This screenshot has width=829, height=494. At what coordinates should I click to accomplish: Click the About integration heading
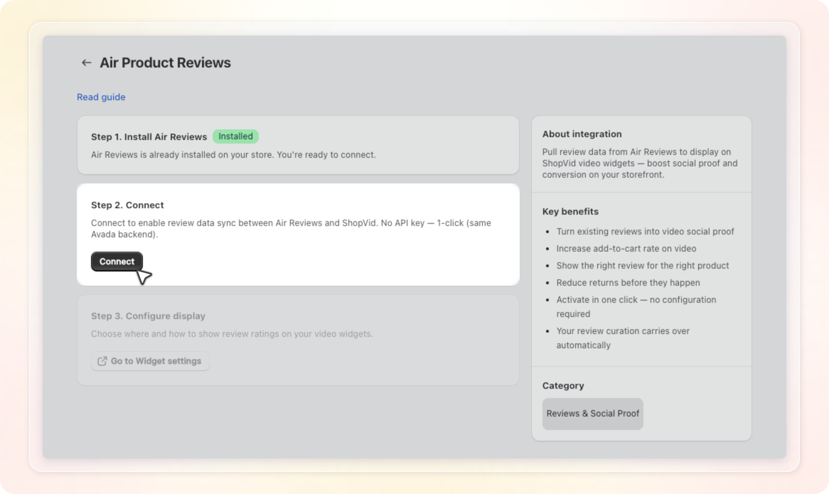click(x=582, y=134)
